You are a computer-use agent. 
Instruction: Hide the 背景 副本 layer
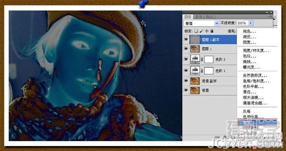pos(186,81)
